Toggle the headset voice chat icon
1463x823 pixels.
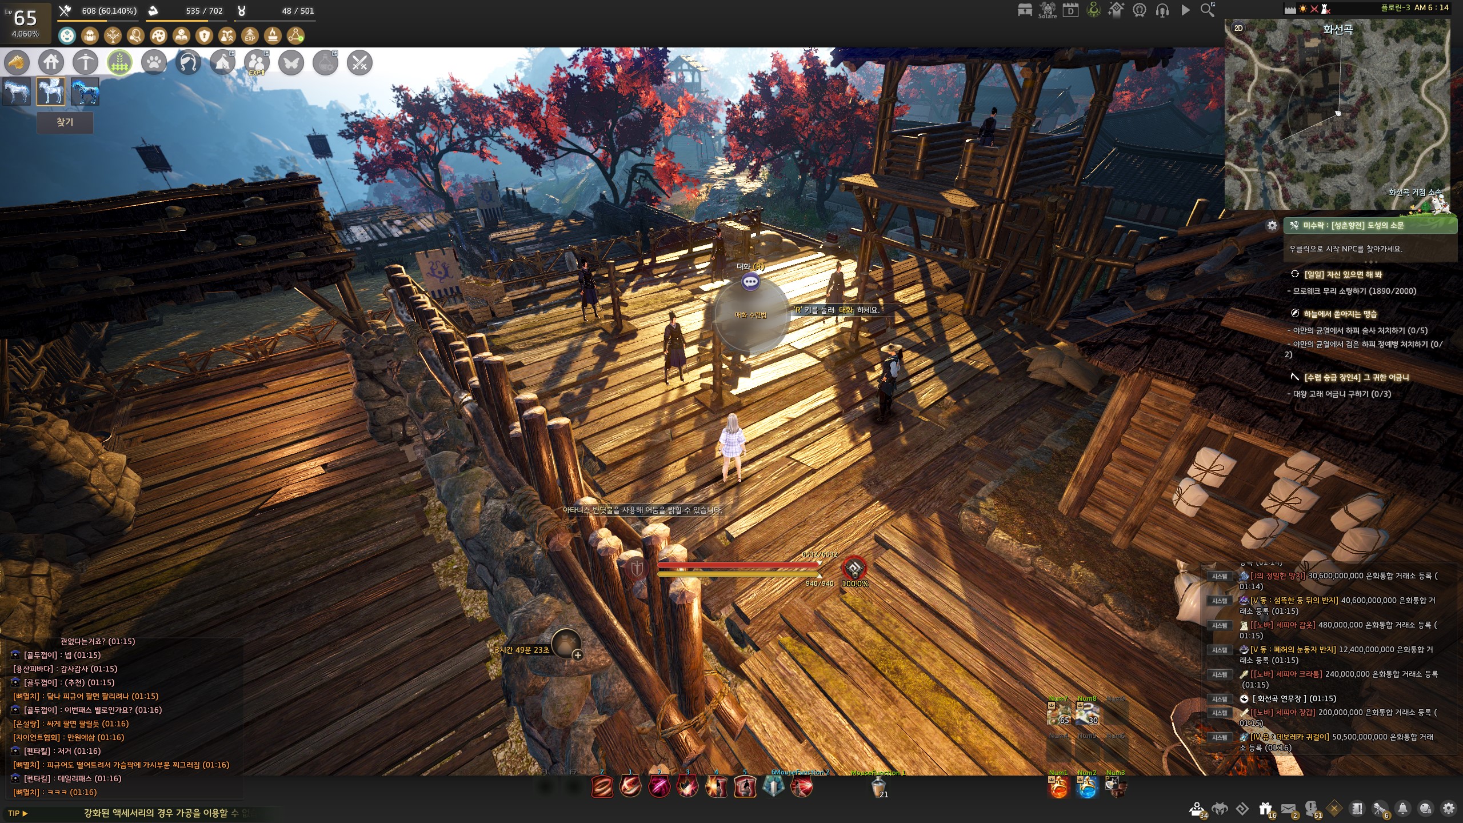pos(1162,10)
